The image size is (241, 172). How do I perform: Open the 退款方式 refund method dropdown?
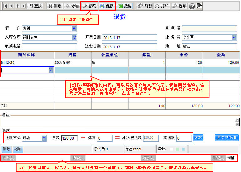click(x=44, y=138)
